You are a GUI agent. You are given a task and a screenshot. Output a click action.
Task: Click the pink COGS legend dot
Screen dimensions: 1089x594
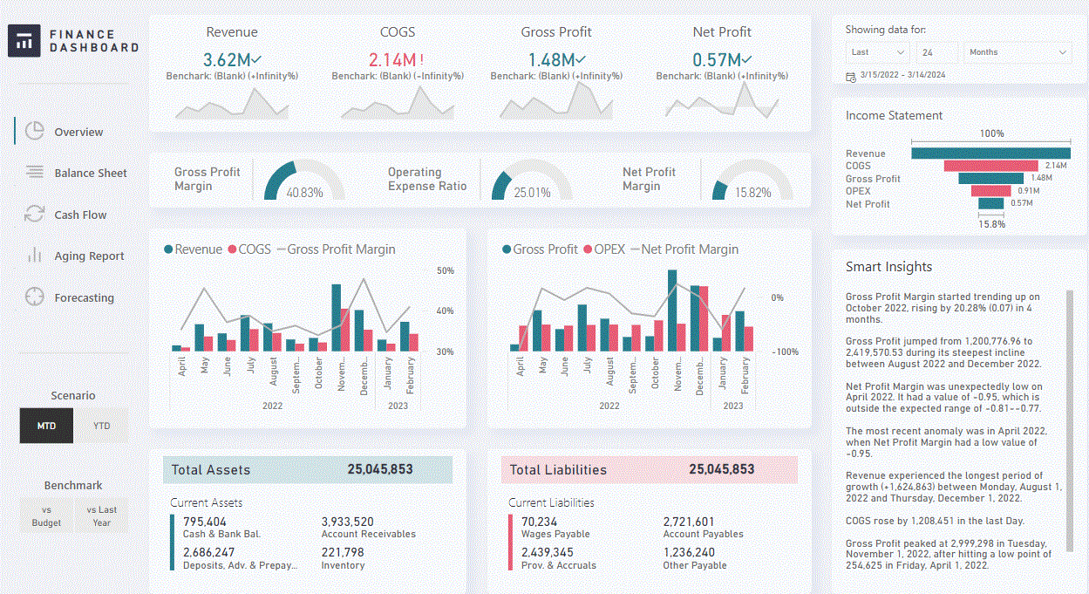pyautogui.click(x=232, y=249)
